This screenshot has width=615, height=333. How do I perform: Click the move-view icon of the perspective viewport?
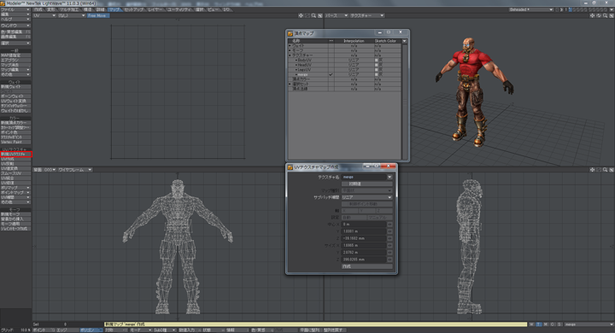click(592, 15)
